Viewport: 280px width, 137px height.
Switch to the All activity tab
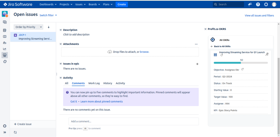click(x=67, y=83)
